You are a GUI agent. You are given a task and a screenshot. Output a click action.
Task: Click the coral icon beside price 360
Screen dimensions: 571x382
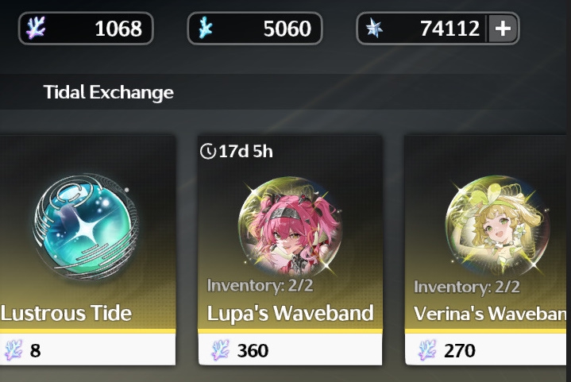tap(220, 350)
